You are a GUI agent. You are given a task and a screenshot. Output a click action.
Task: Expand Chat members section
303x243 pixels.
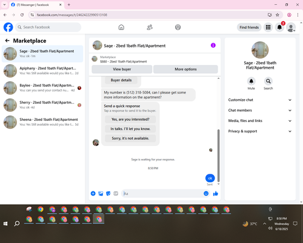point(260,111)
